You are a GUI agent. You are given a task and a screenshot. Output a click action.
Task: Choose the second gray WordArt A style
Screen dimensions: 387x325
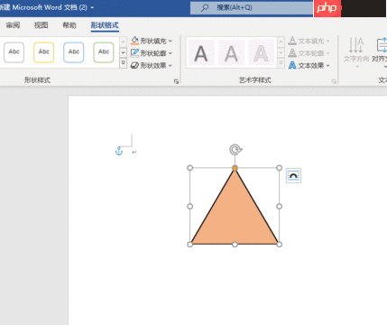coord(231,53)
